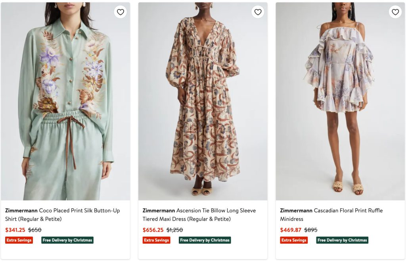This screenshot has width=406, height=262.
Task: Click the crossed-out $895 original price
Action: [x=311, y=230]
